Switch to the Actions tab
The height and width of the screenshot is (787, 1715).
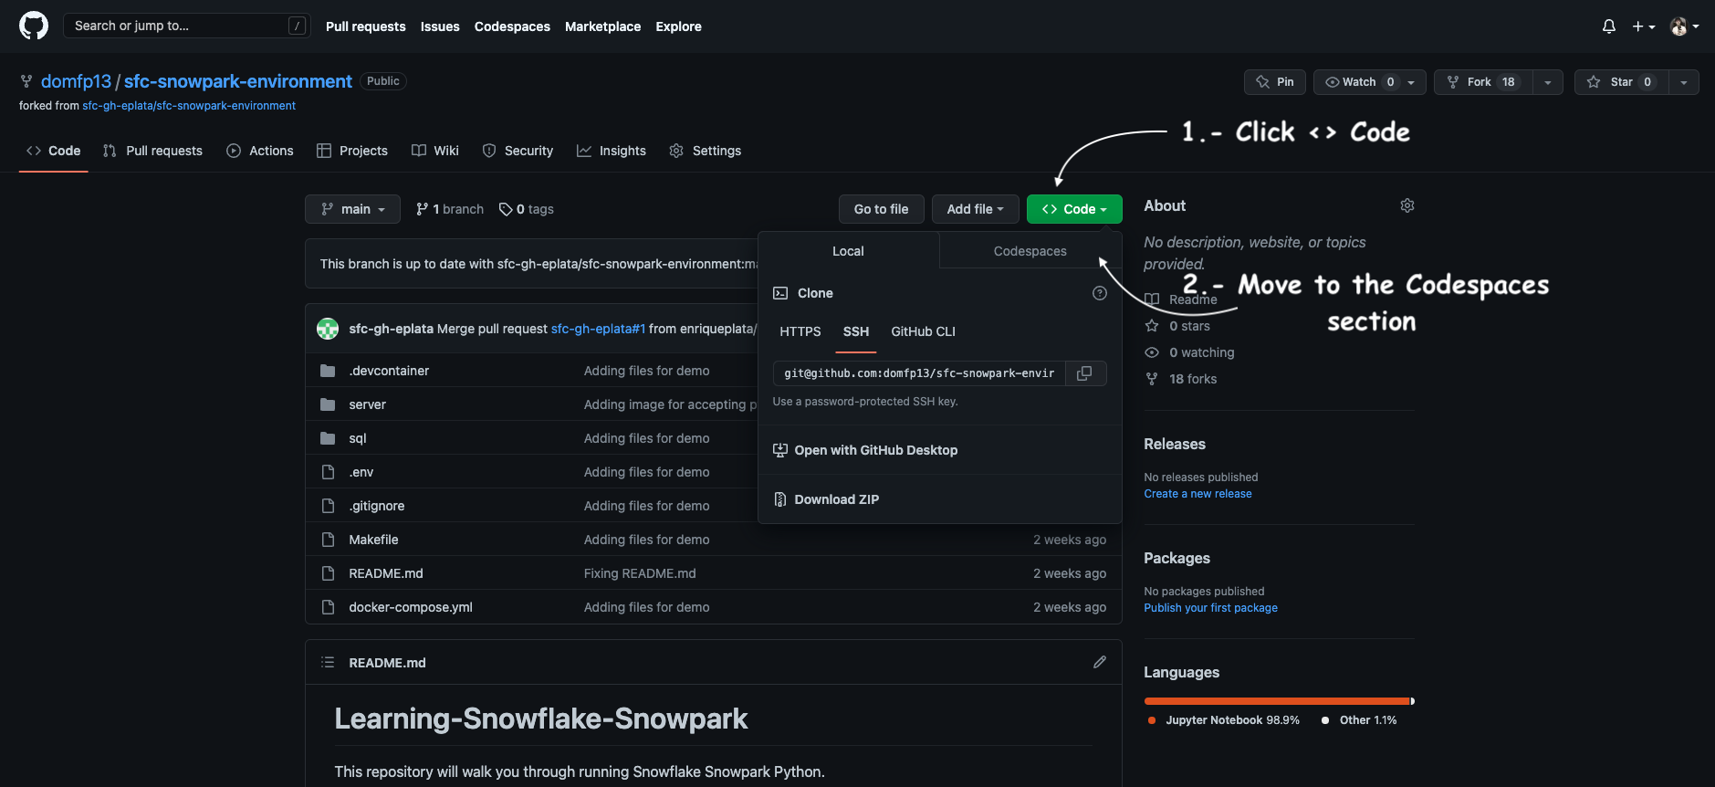pyautogui.click(x=260, y=151)
